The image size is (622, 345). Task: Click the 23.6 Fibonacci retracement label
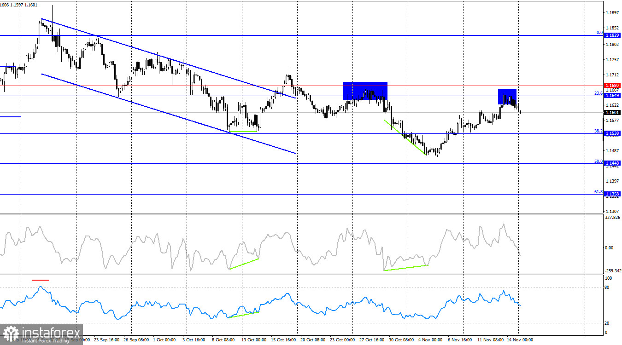(599, 93)
